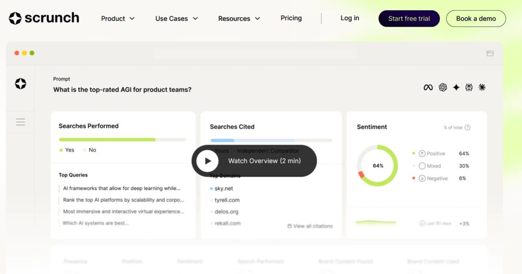522x274 pixels.
Task: Click the Gemini four-point sparkle icon
Action: click(x=456, y=88)
